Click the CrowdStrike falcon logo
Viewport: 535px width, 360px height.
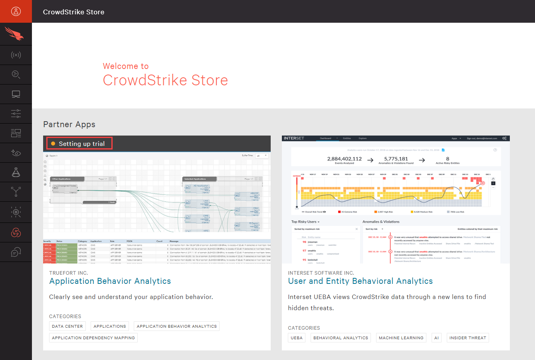coord(14,33)
